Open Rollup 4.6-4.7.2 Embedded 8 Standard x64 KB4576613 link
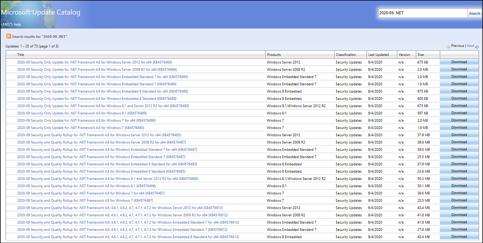Image resolution: width=483 pixels, height=243 pixels. point(128,237)
